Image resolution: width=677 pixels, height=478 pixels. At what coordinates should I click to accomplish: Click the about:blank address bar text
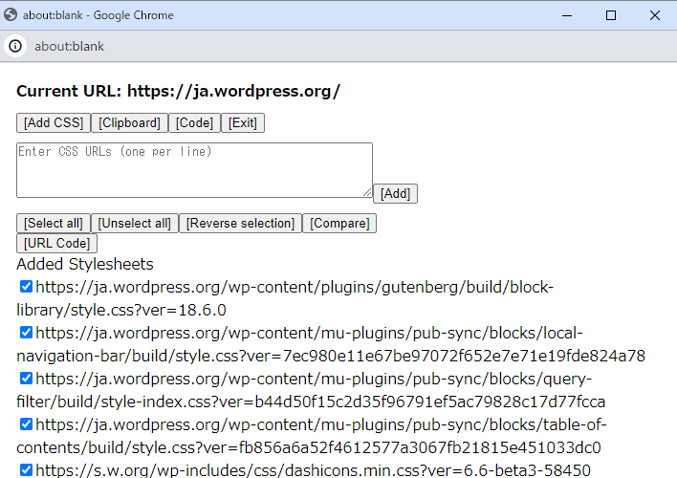tap(69, 46)
